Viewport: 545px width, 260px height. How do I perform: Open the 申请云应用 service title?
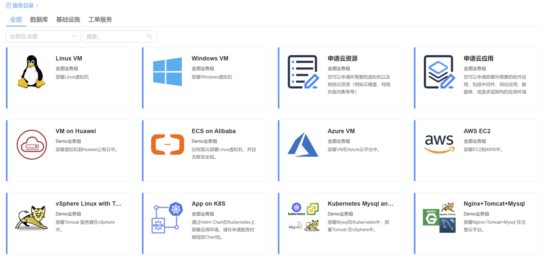coord(478,58)
